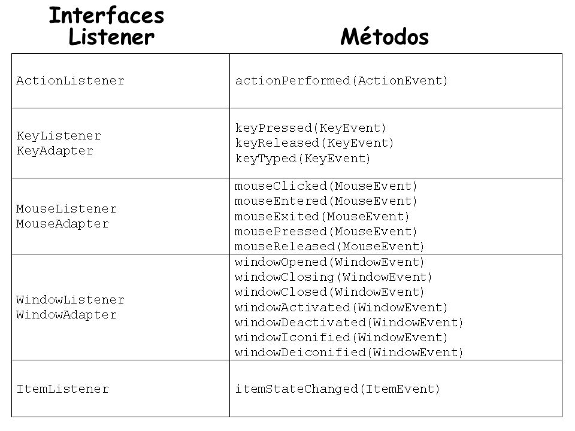Click mouseReleased(MouseEvent) entry
Viewport: 575px width, 431px height.
point(329,247)
